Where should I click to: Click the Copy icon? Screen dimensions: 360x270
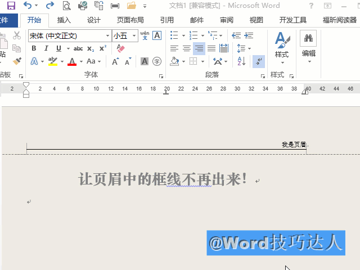pyautogui.click(x=16, y=48)
